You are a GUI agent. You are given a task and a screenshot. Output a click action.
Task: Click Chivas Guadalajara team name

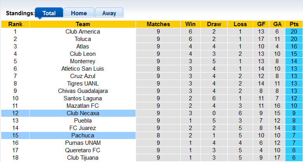(83, 91)
